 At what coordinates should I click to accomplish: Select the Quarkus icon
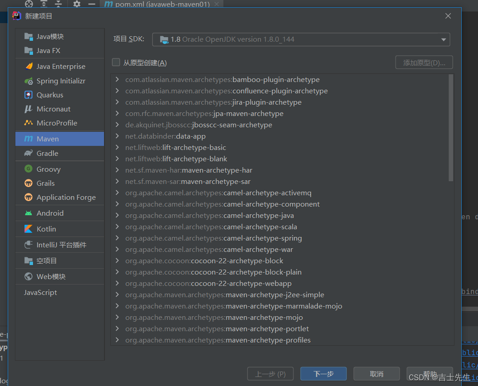pos(28,95)
